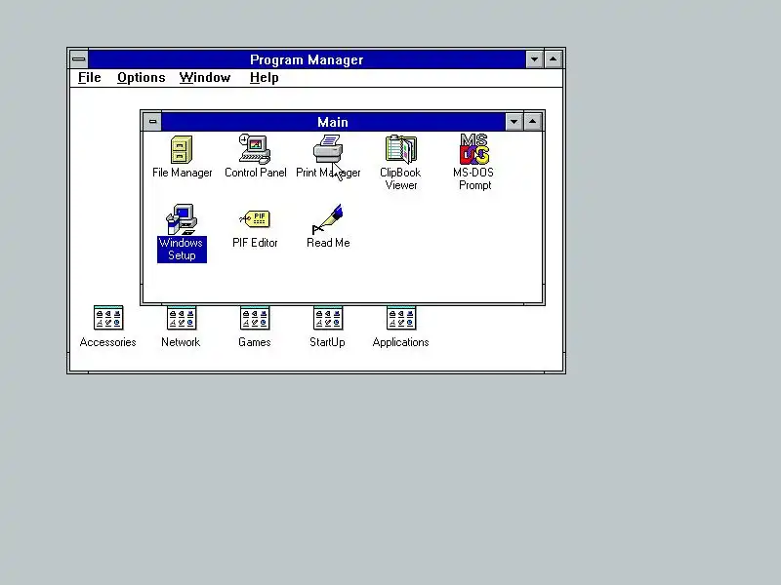The image size is (781, 585).
Task: Click the Control Panel label text
Action: (255, 173)
